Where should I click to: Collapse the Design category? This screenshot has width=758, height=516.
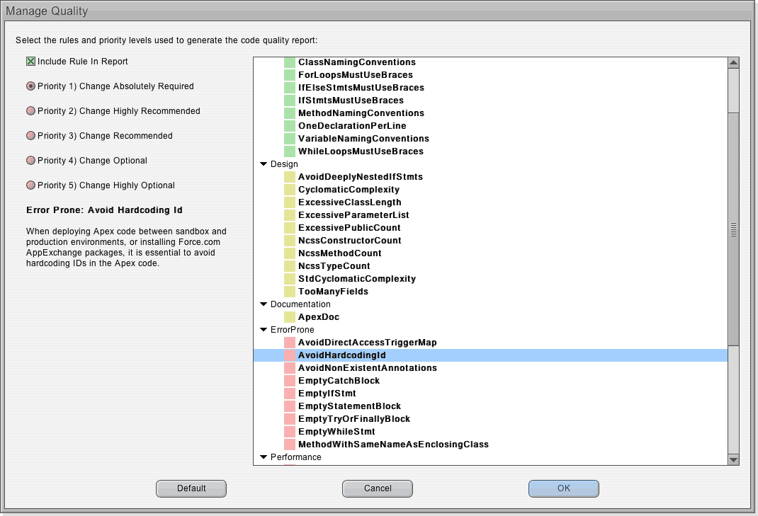click(x=264, y=164)
